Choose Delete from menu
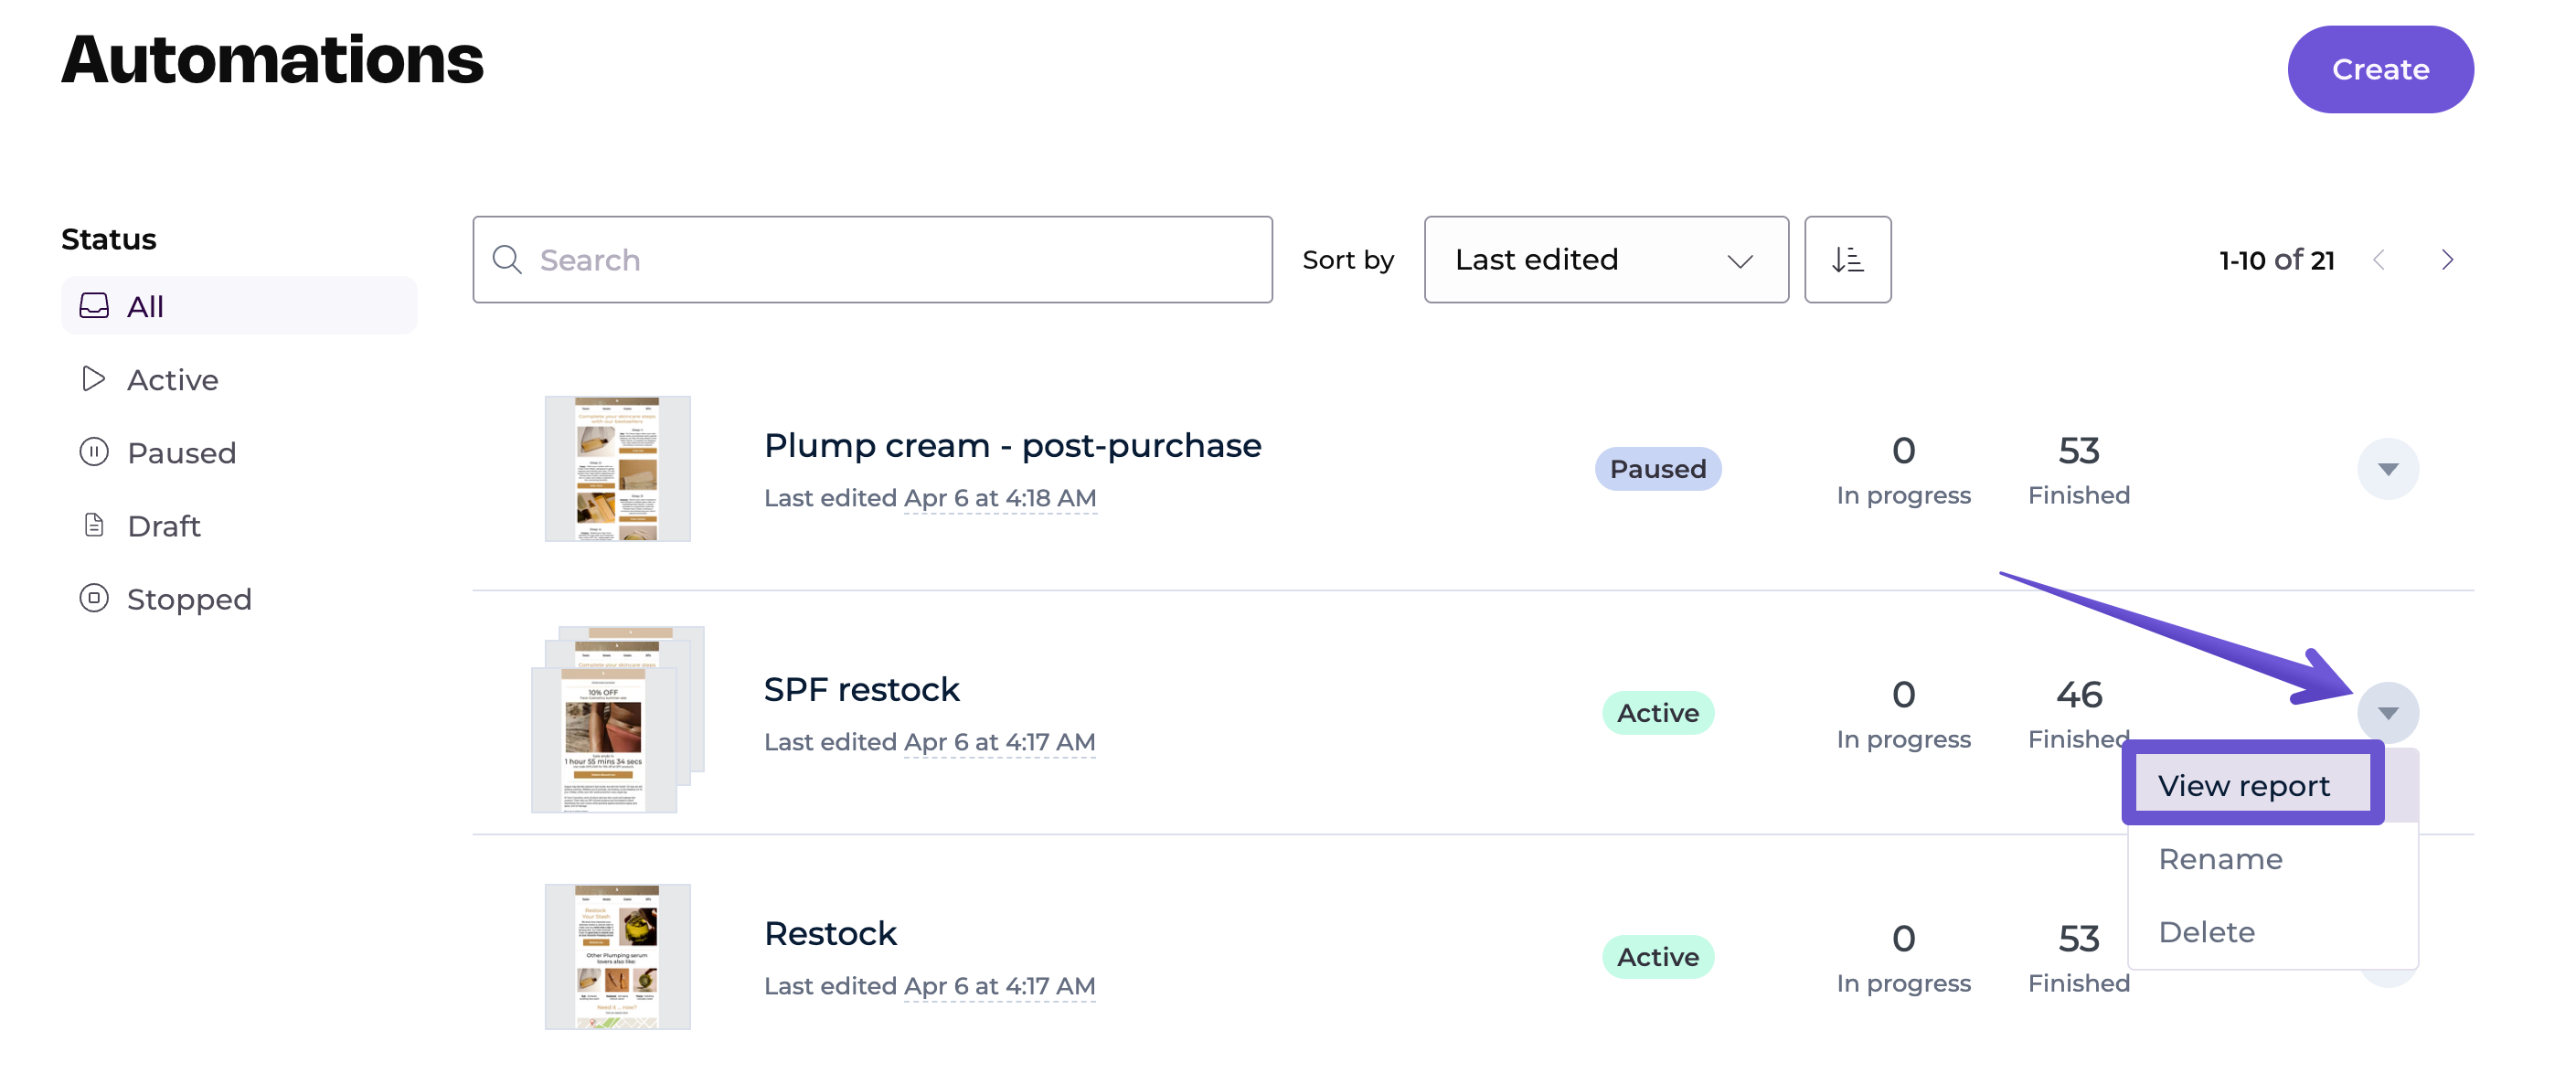Image resolution: width=2576 pixels, height=1073 pixels. [2205, 932]
